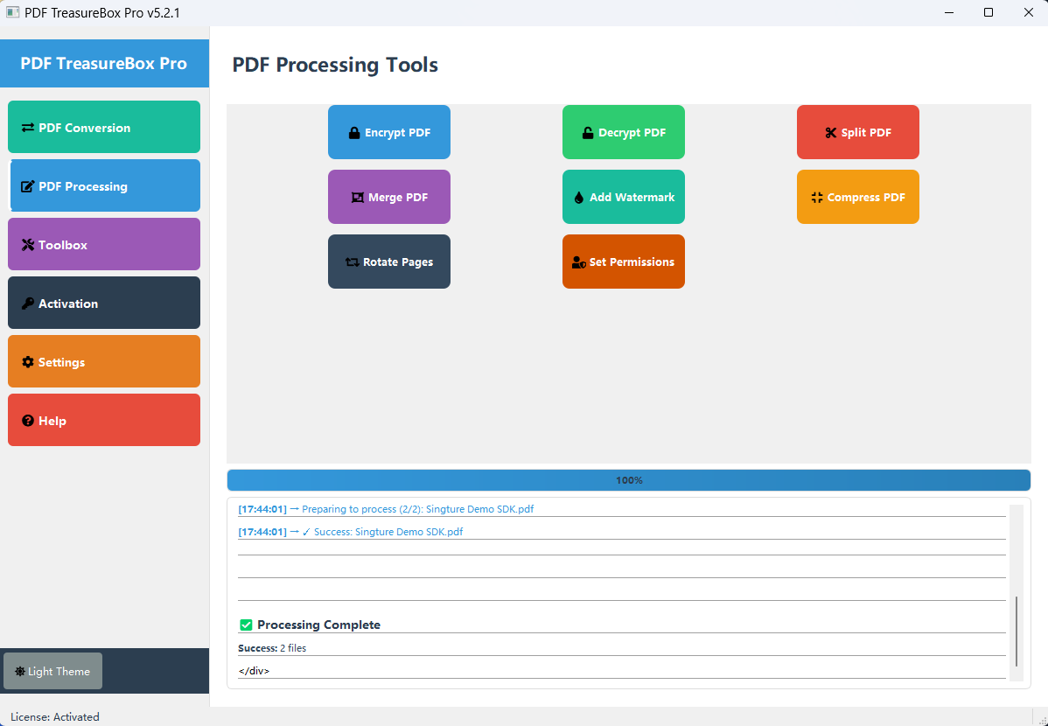The height and width of the screenshot is (726, 1048).
Task: Open the Activation page
Action: (x=104, y=303)
